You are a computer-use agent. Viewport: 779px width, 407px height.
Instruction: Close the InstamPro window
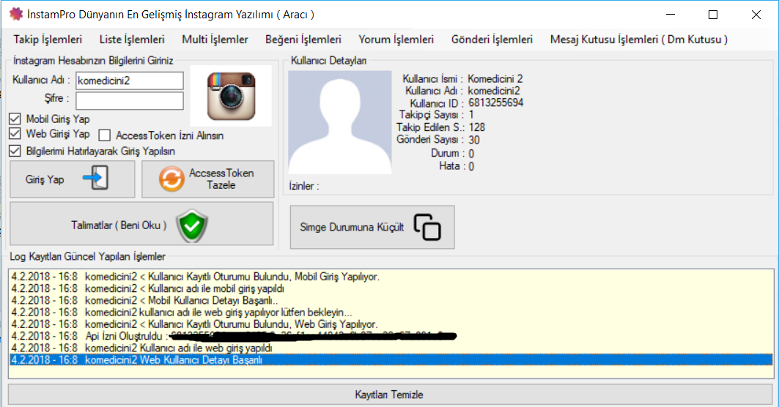click(x=756, y=15)
